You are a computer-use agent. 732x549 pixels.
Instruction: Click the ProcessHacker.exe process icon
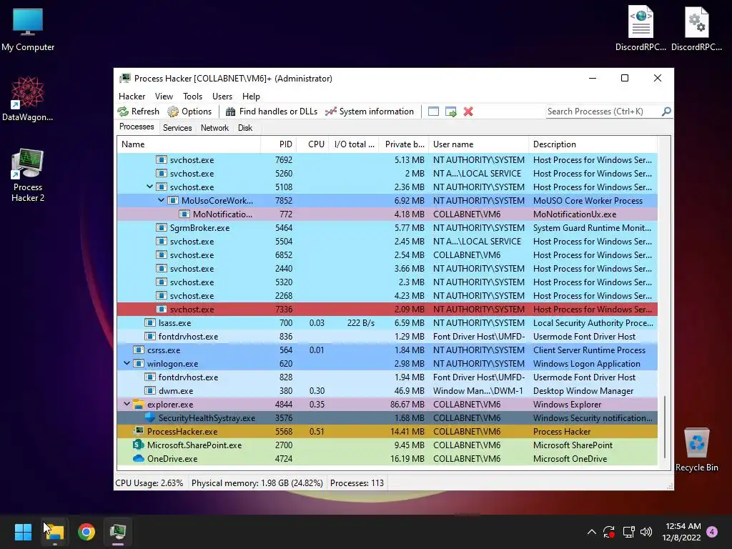(138, 431)
